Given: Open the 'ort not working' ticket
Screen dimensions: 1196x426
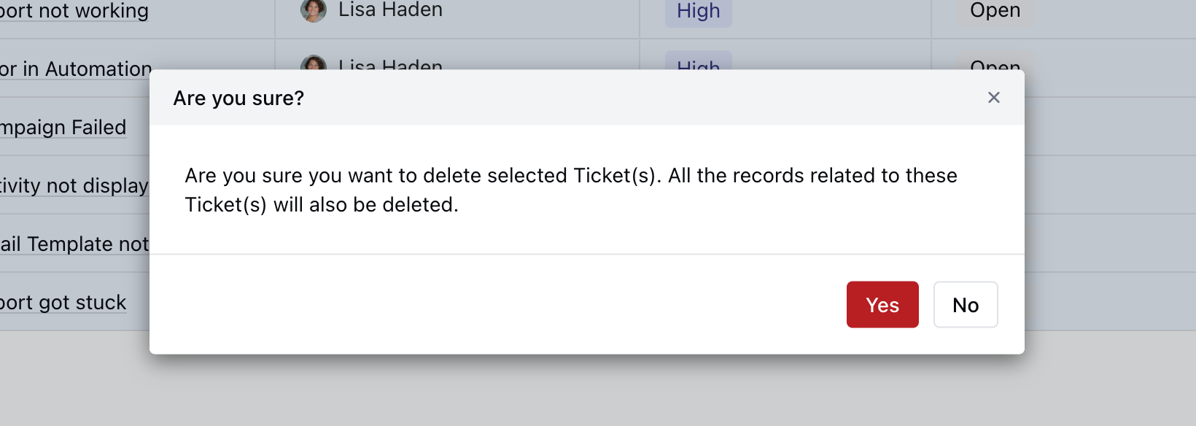Looking at the screenshot, I should tap(74, 11).
